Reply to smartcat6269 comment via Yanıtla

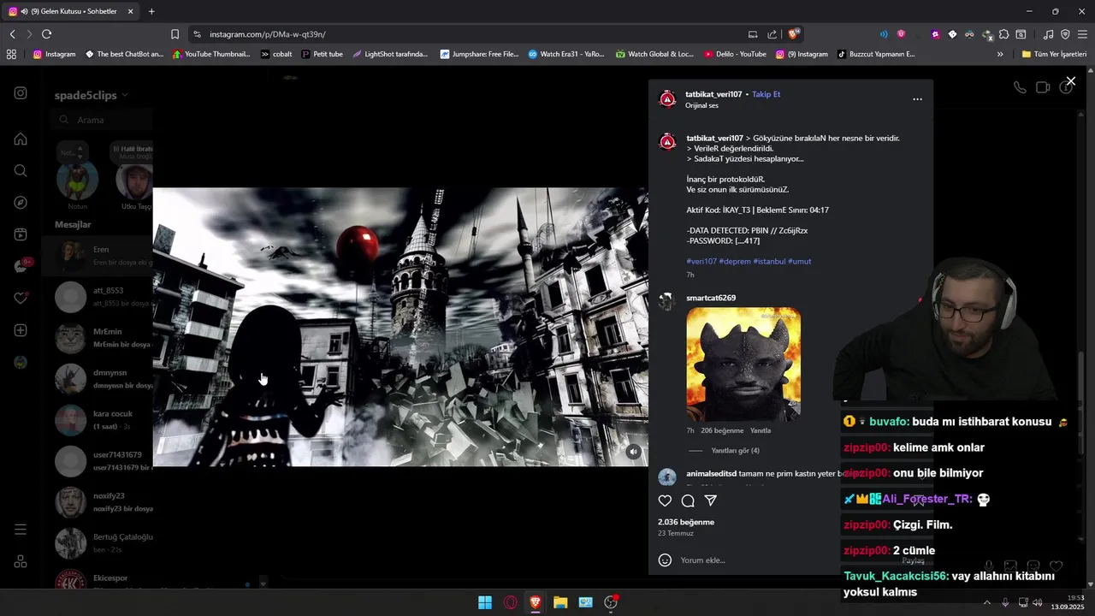761,430
